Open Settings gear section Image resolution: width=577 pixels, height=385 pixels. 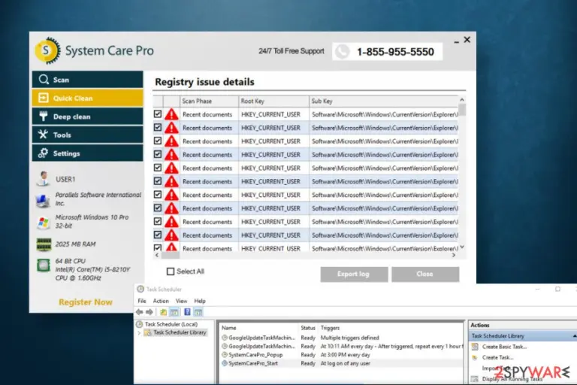pos(87,153)
